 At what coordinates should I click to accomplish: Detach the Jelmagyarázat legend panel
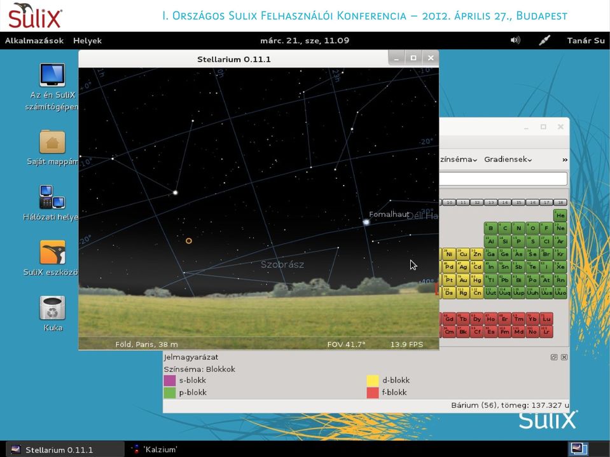554,357
